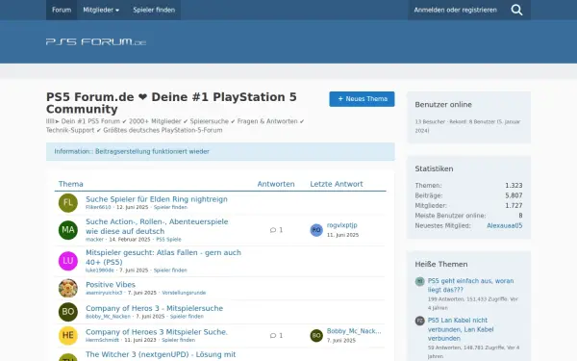Open HE avatar of HerrnSchmidt
577x361 pixels.
(x=68, y=336)
